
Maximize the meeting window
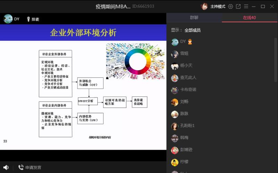point(263,7)
